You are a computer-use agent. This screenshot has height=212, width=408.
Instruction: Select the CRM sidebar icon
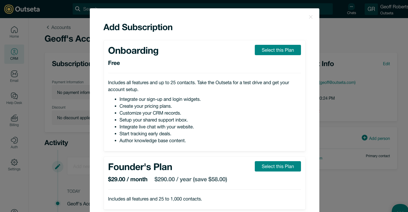coord(14,54)
